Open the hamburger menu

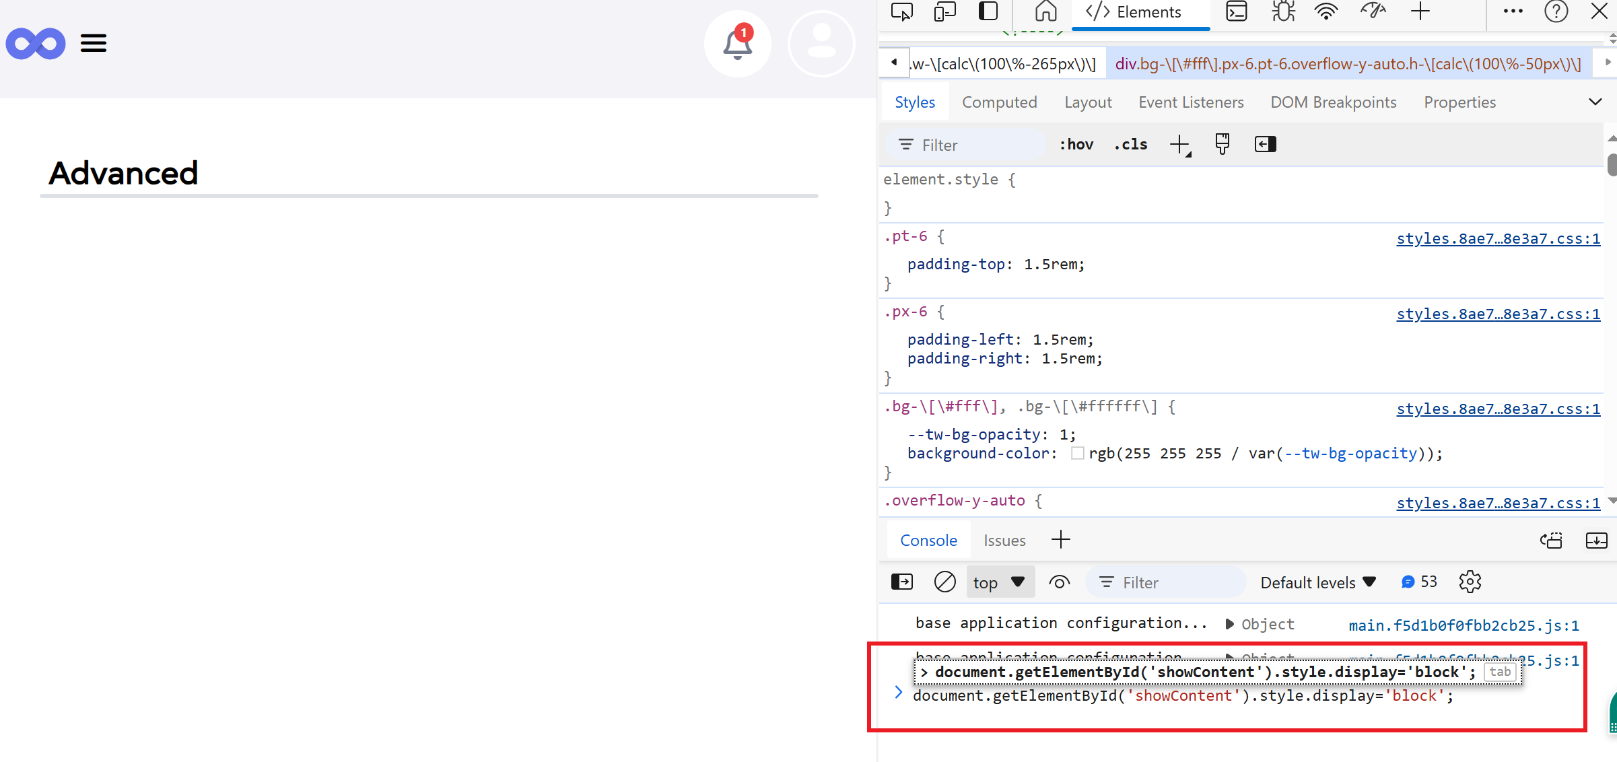point(94,44)
